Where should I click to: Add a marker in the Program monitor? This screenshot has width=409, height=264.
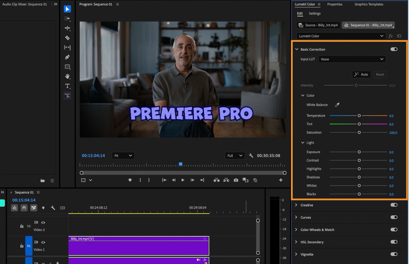click(130, 180)
